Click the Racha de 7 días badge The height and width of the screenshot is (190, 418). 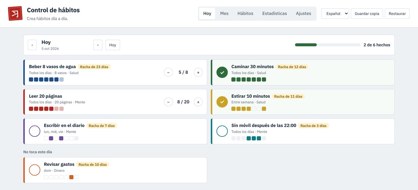pos(102,126)
